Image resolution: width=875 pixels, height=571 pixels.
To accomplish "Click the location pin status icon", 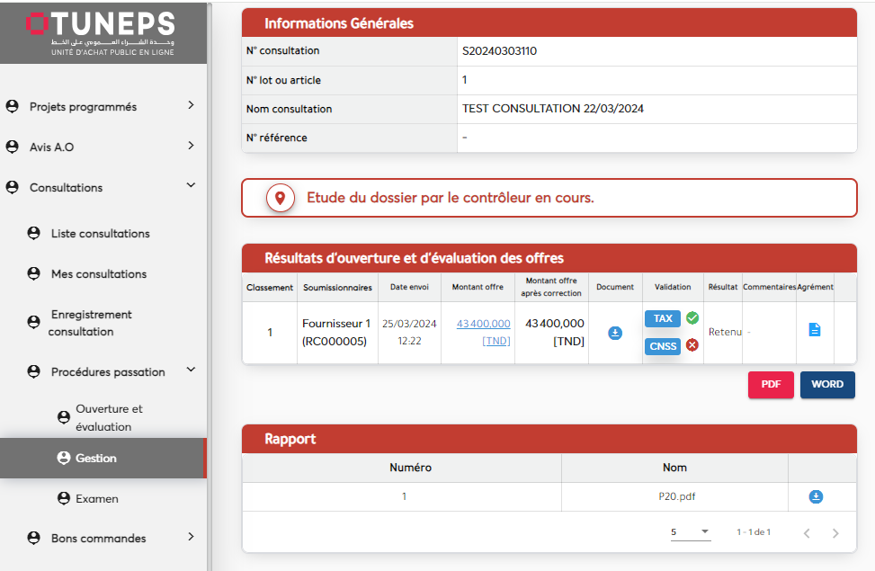I will click(x=281, y=198).
